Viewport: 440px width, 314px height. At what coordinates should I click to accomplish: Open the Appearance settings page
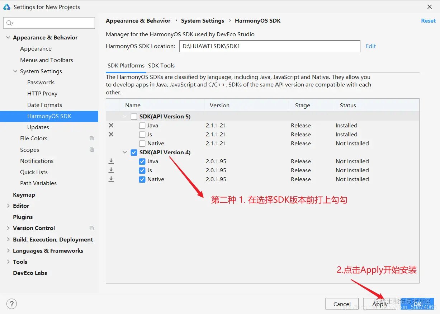coord(36,48)
